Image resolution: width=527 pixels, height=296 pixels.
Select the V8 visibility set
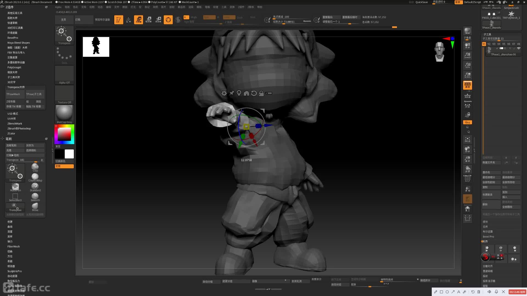pyautogui.click(x=518, y=44)
